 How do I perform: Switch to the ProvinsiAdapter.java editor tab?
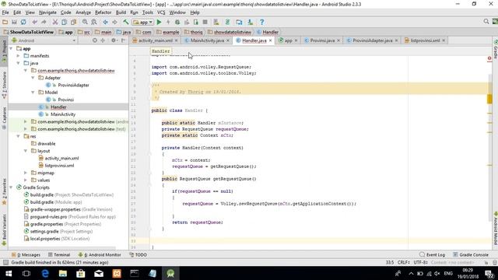372,40
